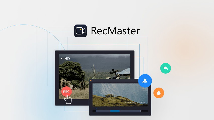This screenshot has height=120, width=214.
Task: Click the mountain video preview in editor
Action: point(120,95)
